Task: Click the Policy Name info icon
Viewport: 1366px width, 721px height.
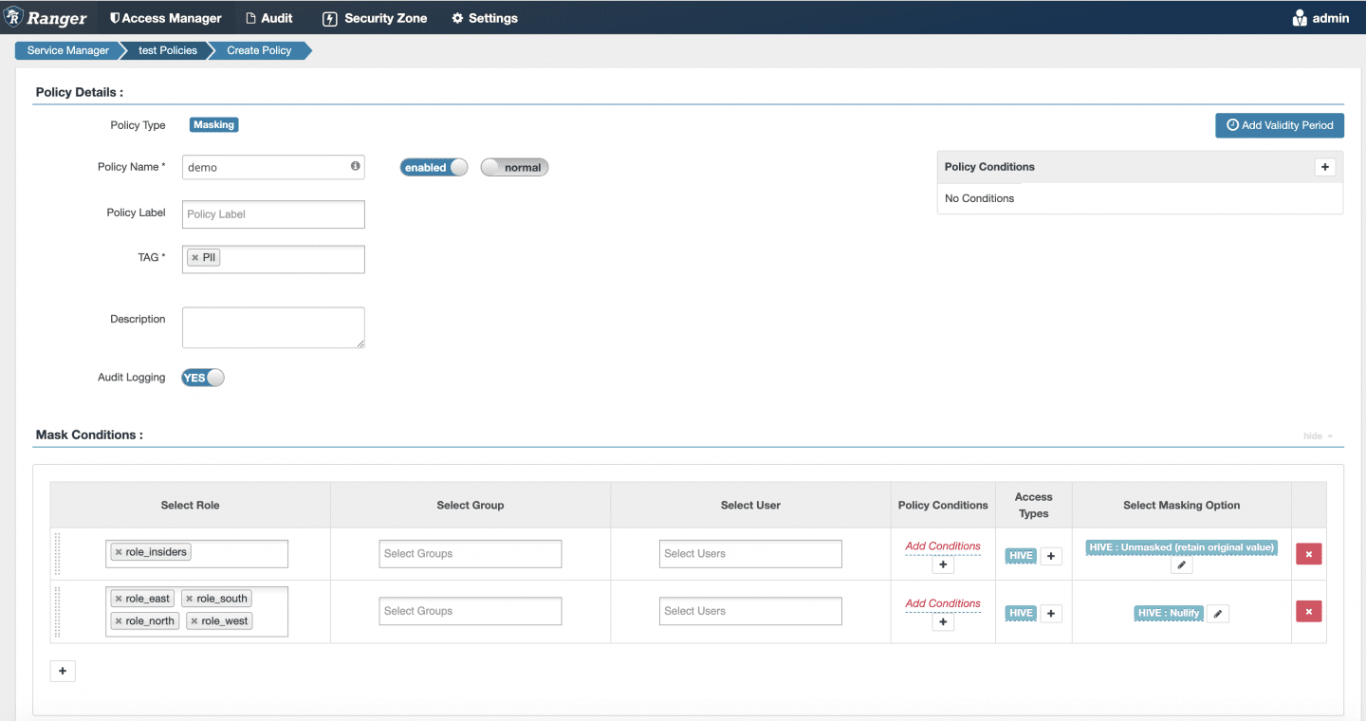Action: [x=355, y=166]
